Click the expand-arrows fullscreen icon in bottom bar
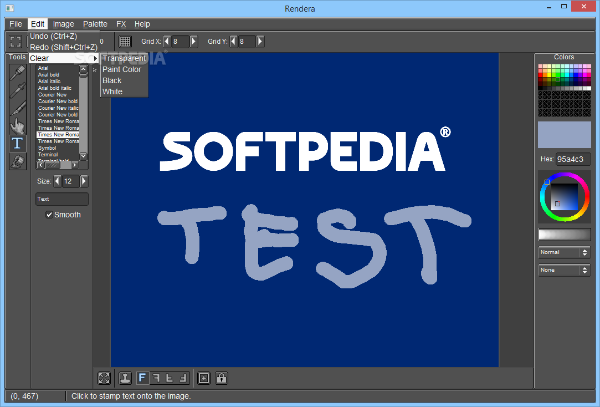This screenshot has width=600, height=407. pos(104,378)
